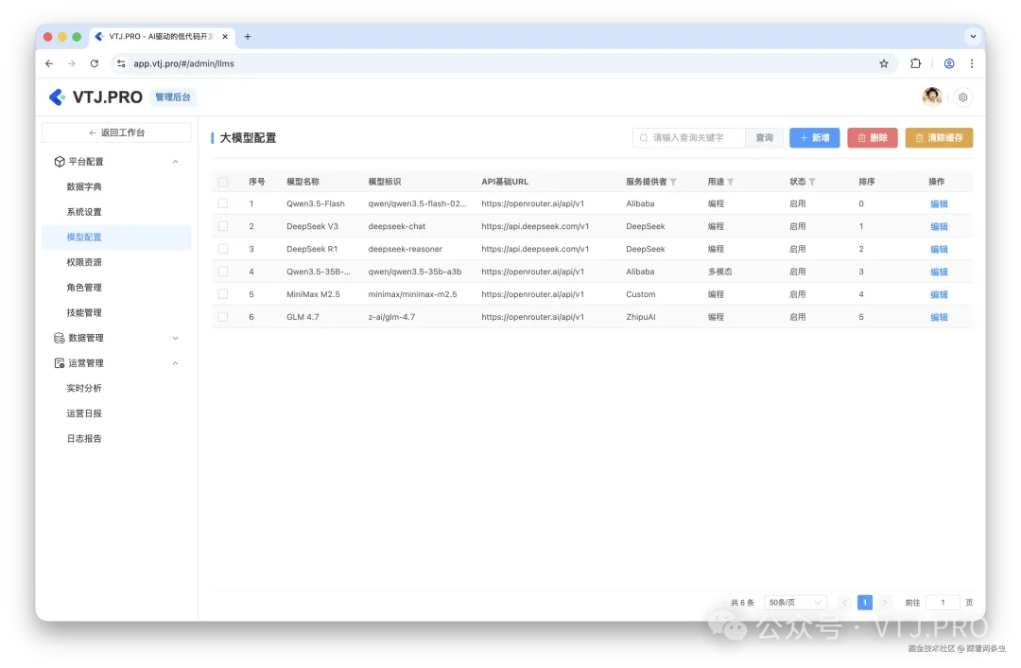Expand the 数据管理 menu group

175,338
